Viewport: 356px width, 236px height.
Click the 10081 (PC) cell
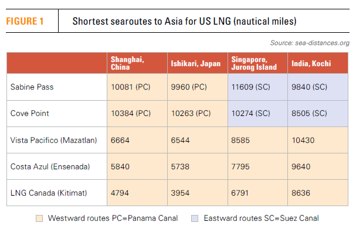[129, 87]
